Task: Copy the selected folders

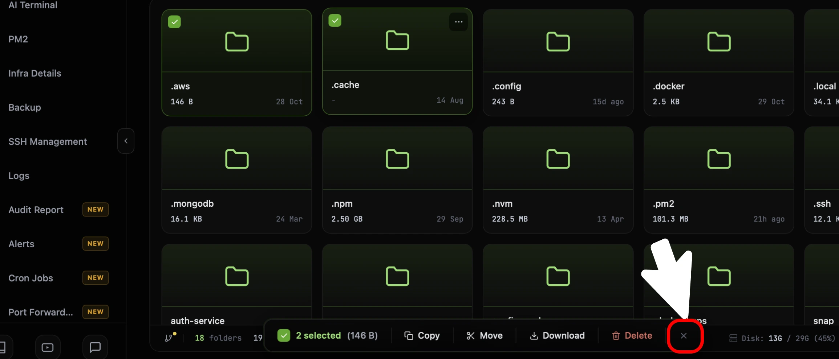Action: (x=422, y=336)
